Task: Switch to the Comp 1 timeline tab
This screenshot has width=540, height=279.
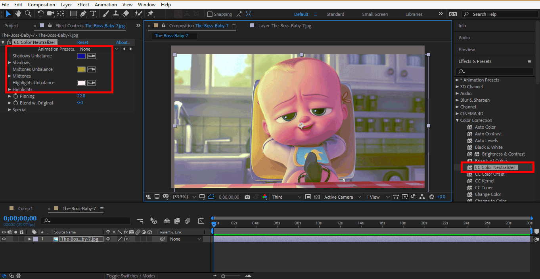Action: click(x=25, y=209)
